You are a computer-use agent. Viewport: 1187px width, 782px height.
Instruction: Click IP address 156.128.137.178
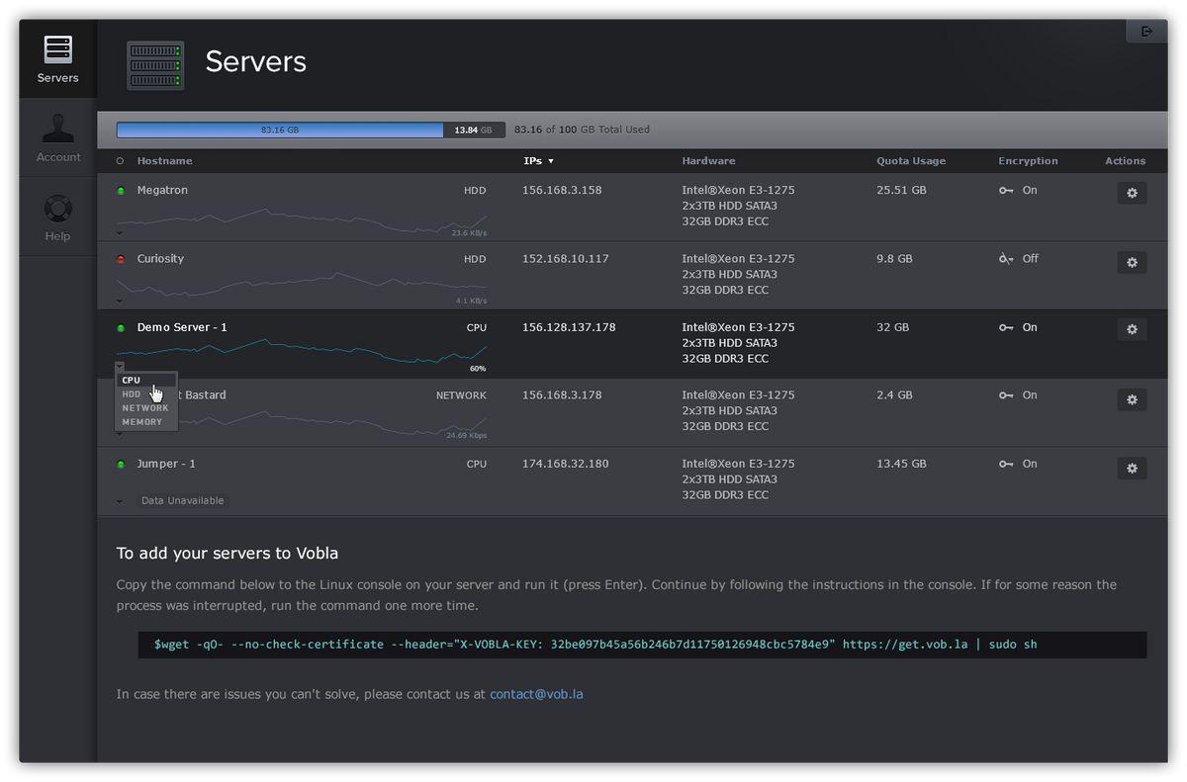click(x=569, y=327)
